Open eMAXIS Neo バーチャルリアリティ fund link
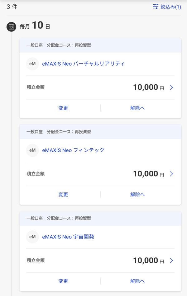Viewport: 187px width, 296px height. pyautogui.click(x=83, y=64)
